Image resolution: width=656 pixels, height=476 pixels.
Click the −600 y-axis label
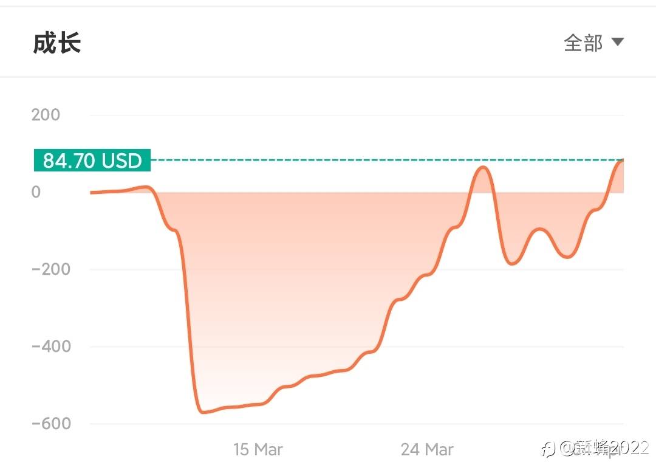click(x=51, y=423)
